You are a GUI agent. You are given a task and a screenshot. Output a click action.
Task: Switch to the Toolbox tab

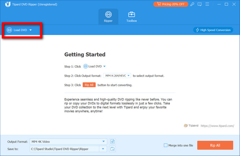(x=132, y=16)
